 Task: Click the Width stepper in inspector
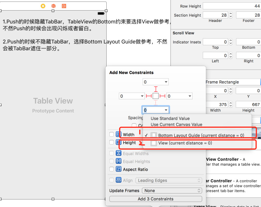click(231, 104)
